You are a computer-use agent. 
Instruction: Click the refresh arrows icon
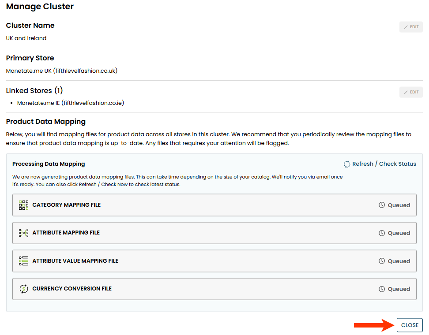(347, 164)
